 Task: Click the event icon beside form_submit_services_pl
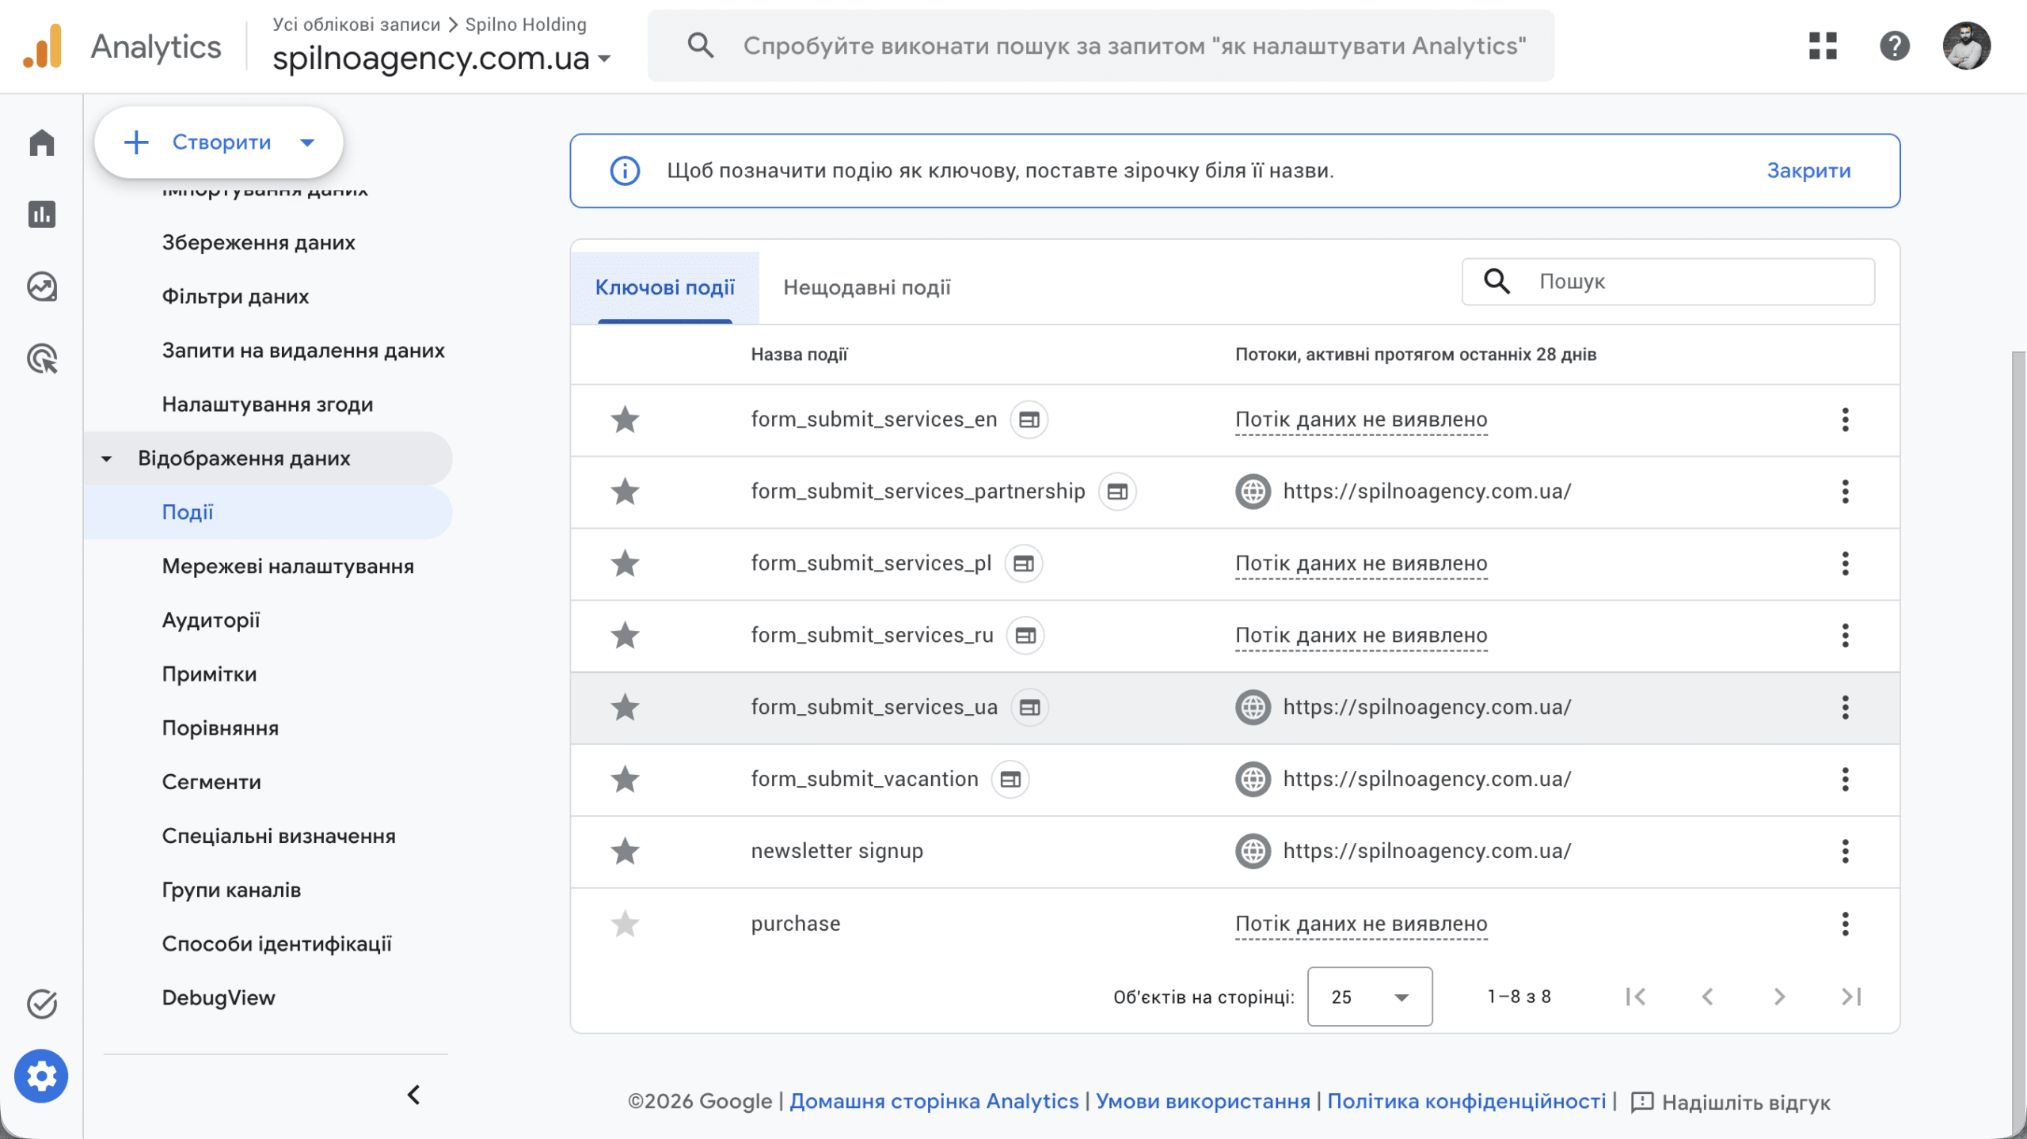pyautogui.click(x=1024, y=564)
